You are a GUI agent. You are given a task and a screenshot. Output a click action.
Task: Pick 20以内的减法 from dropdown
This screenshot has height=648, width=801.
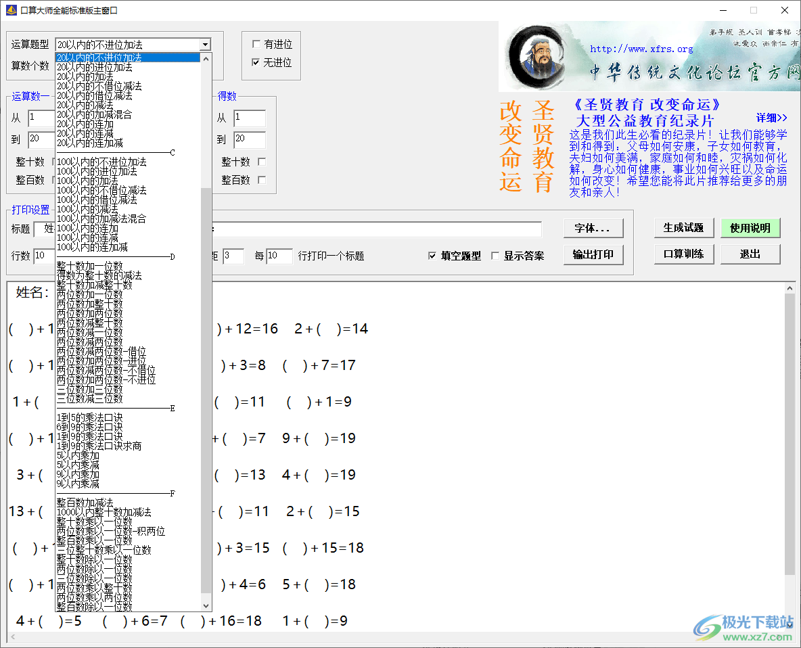coord(128,105)
